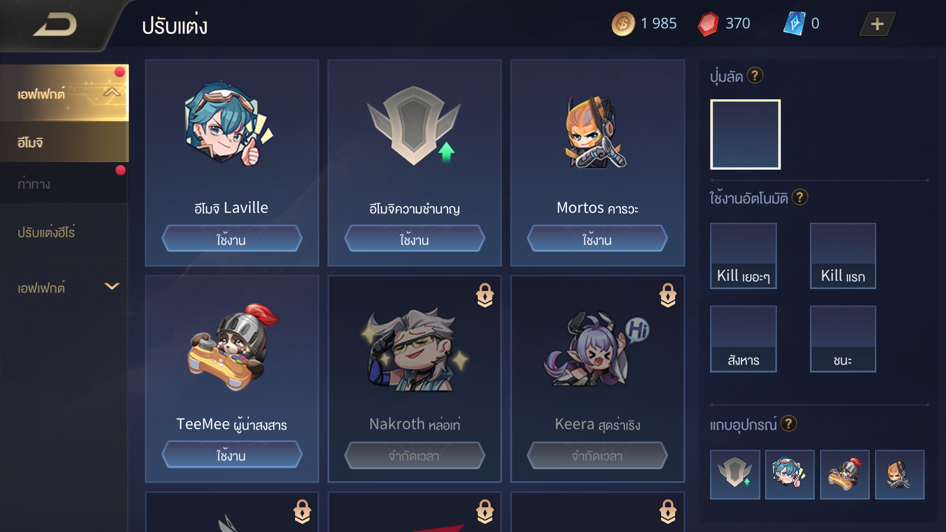The width and height of the screenshot is (946, 532).
Task: Tap the blue coupon ticket icon
Action: pyautogui.click(x=794, y=24)
